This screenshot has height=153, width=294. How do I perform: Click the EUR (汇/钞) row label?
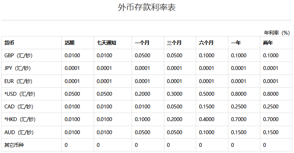18,81
